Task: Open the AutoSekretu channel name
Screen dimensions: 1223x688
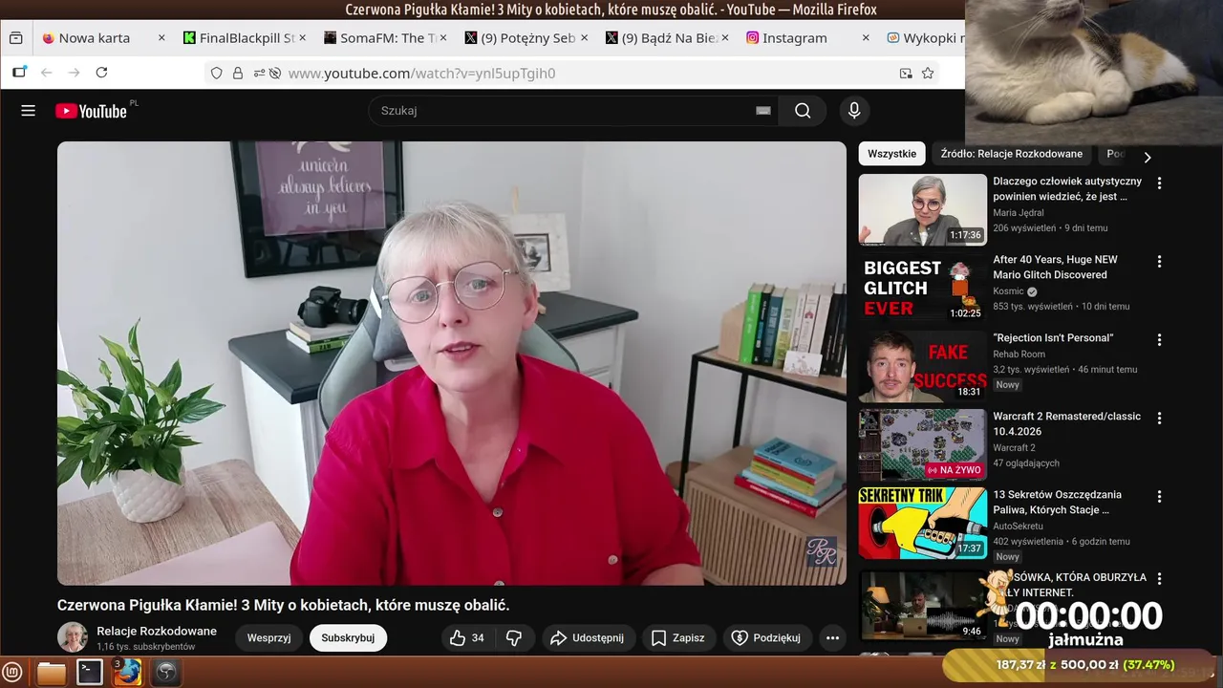Action: click(x=1018, y=527)
